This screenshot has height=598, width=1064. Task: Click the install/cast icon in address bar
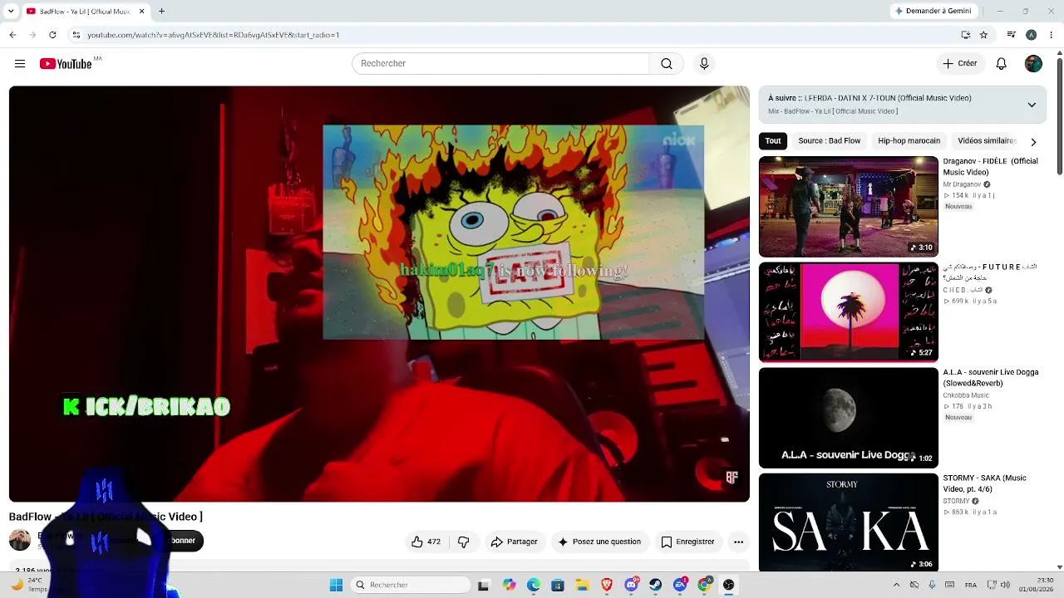(x=965, y=35)
